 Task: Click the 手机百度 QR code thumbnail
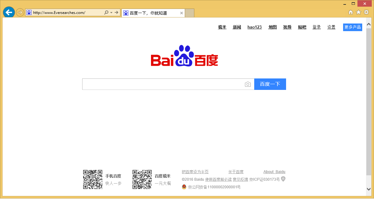(x=92, y=179)
